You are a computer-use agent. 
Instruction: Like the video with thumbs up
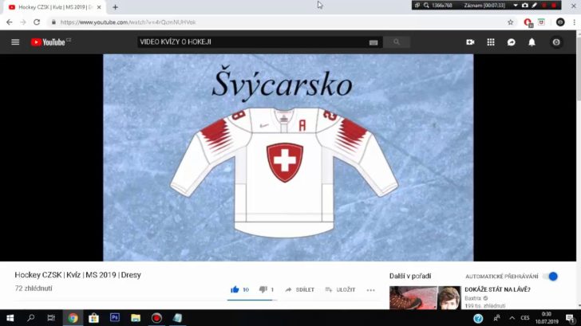click(235, 289)
